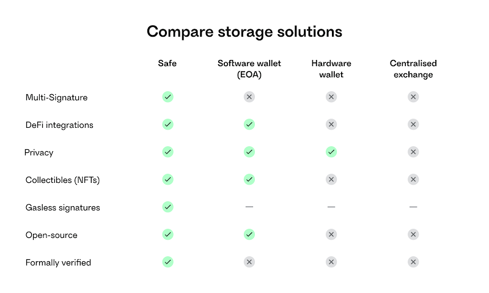Select the Hardware wallet column header
The width and height of the screenshot is (489, 293).
(x=331, y=69)
